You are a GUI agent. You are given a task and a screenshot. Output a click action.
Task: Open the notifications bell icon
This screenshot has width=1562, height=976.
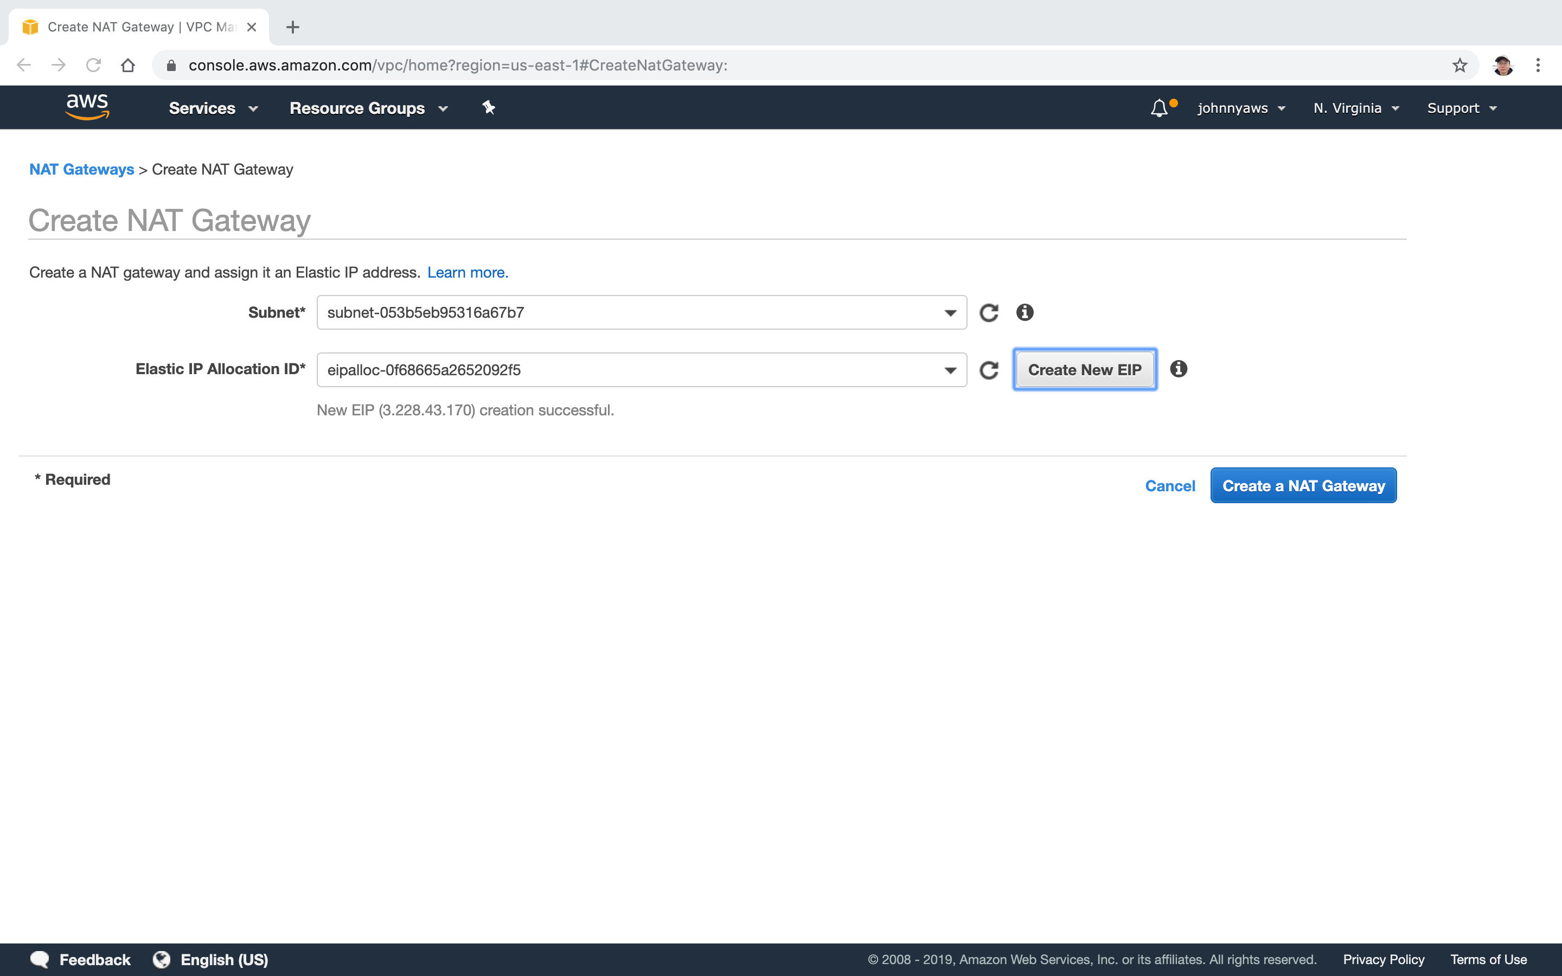pos(1159,108)
